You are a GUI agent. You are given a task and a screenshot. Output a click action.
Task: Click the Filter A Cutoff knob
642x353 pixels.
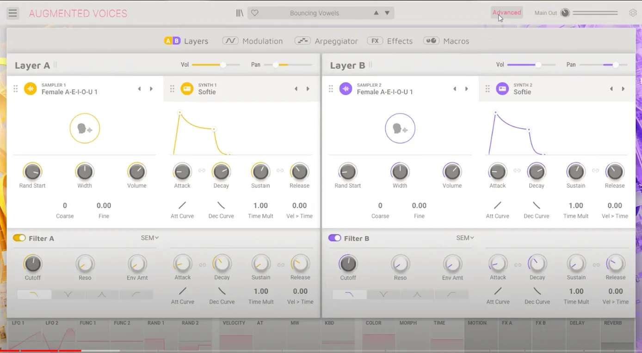click(33, 263)
